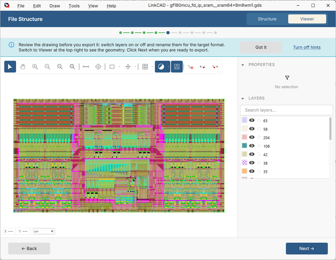Zoom to fit entire drawing
This screenshot has width=336, height=260.
coord(60,67)
